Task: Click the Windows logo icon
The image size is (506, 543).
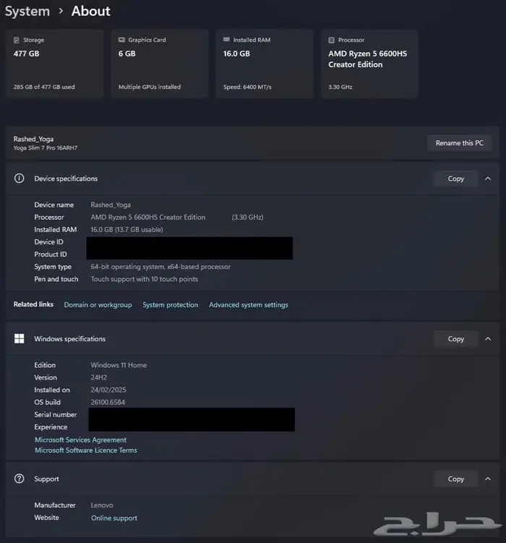Action: tap(20, 338)
